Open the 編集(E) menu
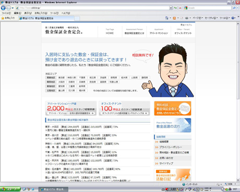Viewport: 240px width, 192px height. [x=17, y=13]
